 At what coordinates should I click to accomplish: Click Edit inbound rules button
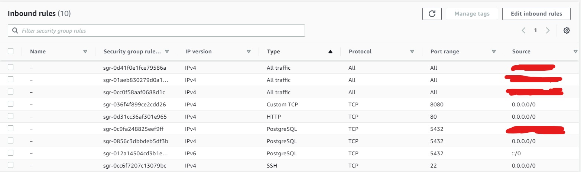[x=536, y=14]
